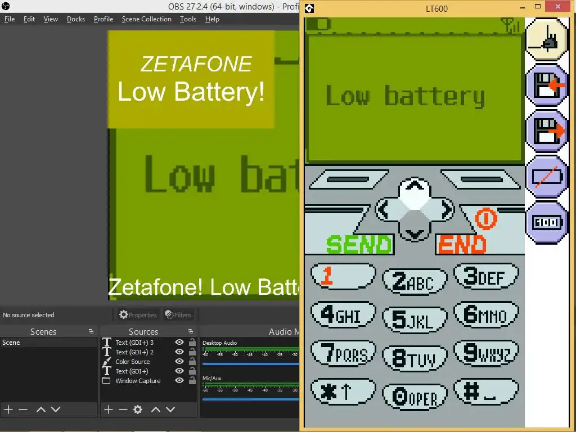This screenshot has height=432, width=576.
Task: Move scene down in Scenes panel
Action: 56,409
